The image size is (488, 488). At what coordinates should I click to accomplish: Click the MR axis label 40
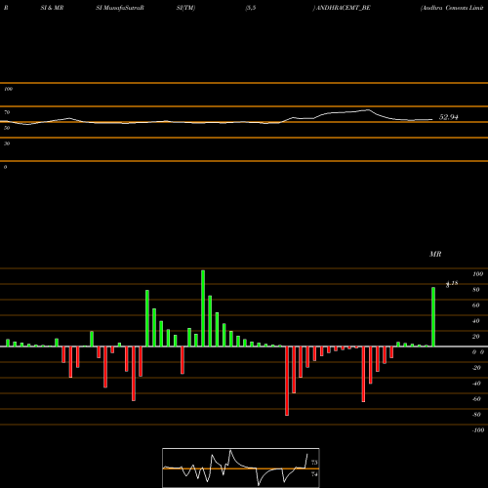pos(476,321)
